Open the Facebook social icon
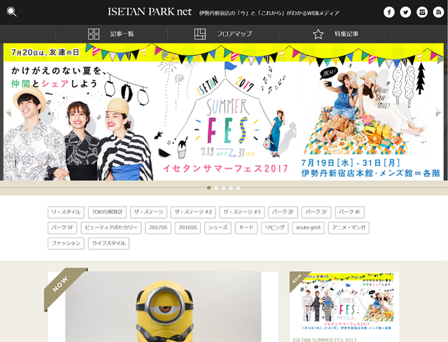Screen dimensions: 448x342 click(389, 12)
